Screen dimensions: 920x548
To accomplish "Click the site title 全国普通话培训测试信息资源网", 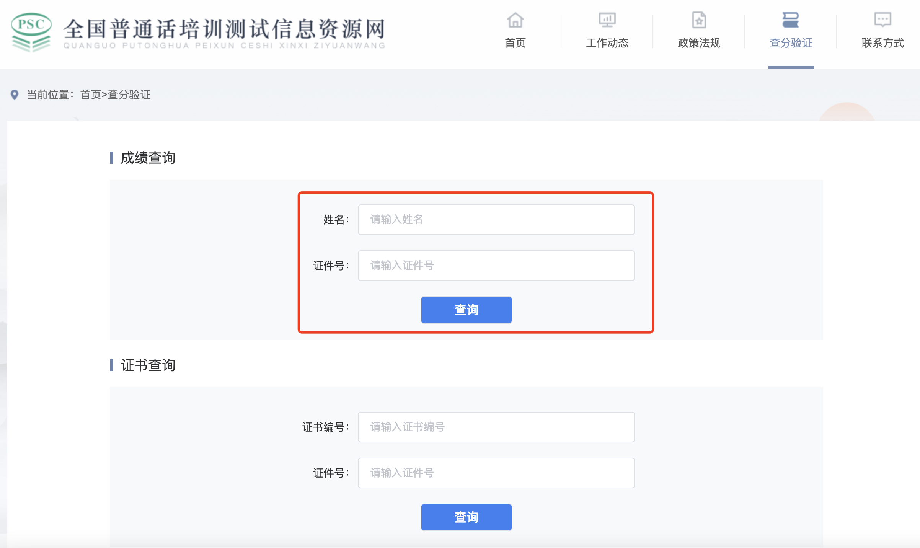I will (224, 30).
